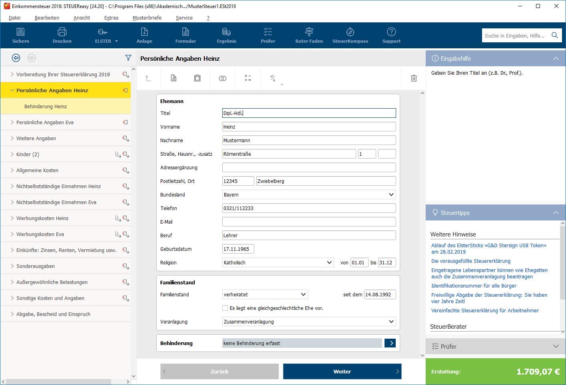Screen dimensions: 566x385
Task: Click the Weiter button
Action: 342,371
